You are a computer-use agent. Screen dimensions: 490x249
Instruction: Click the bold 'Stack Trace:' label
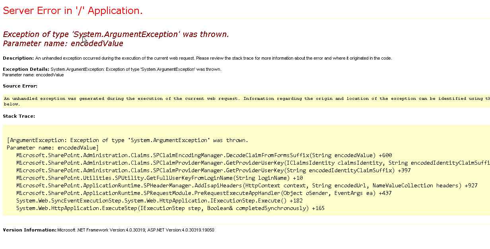point(19,116)
